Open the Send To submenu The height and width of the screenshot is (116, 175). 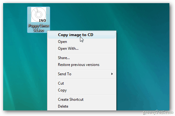click(82, 74)
